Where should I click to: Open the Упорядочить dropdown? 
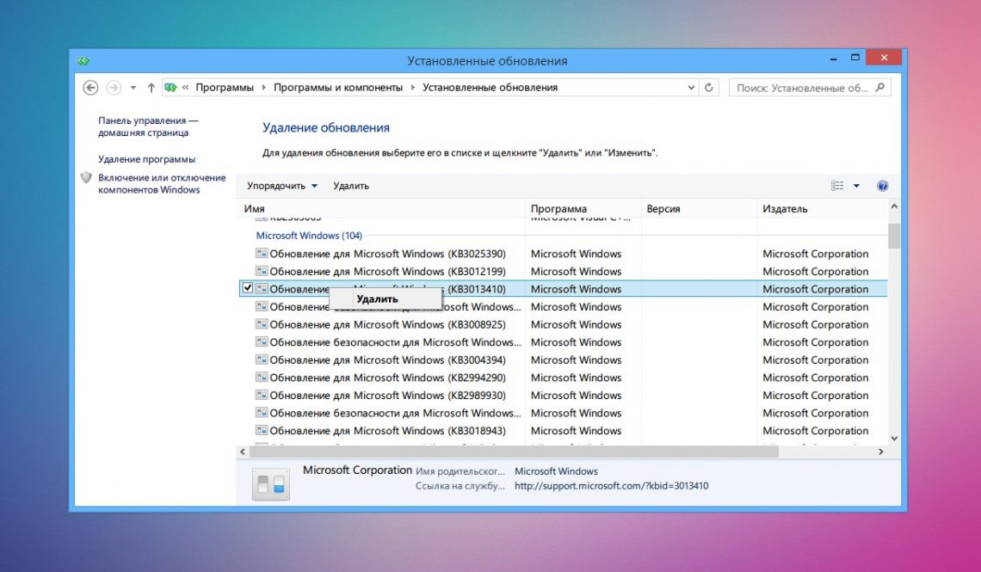(x=281, y=186)
